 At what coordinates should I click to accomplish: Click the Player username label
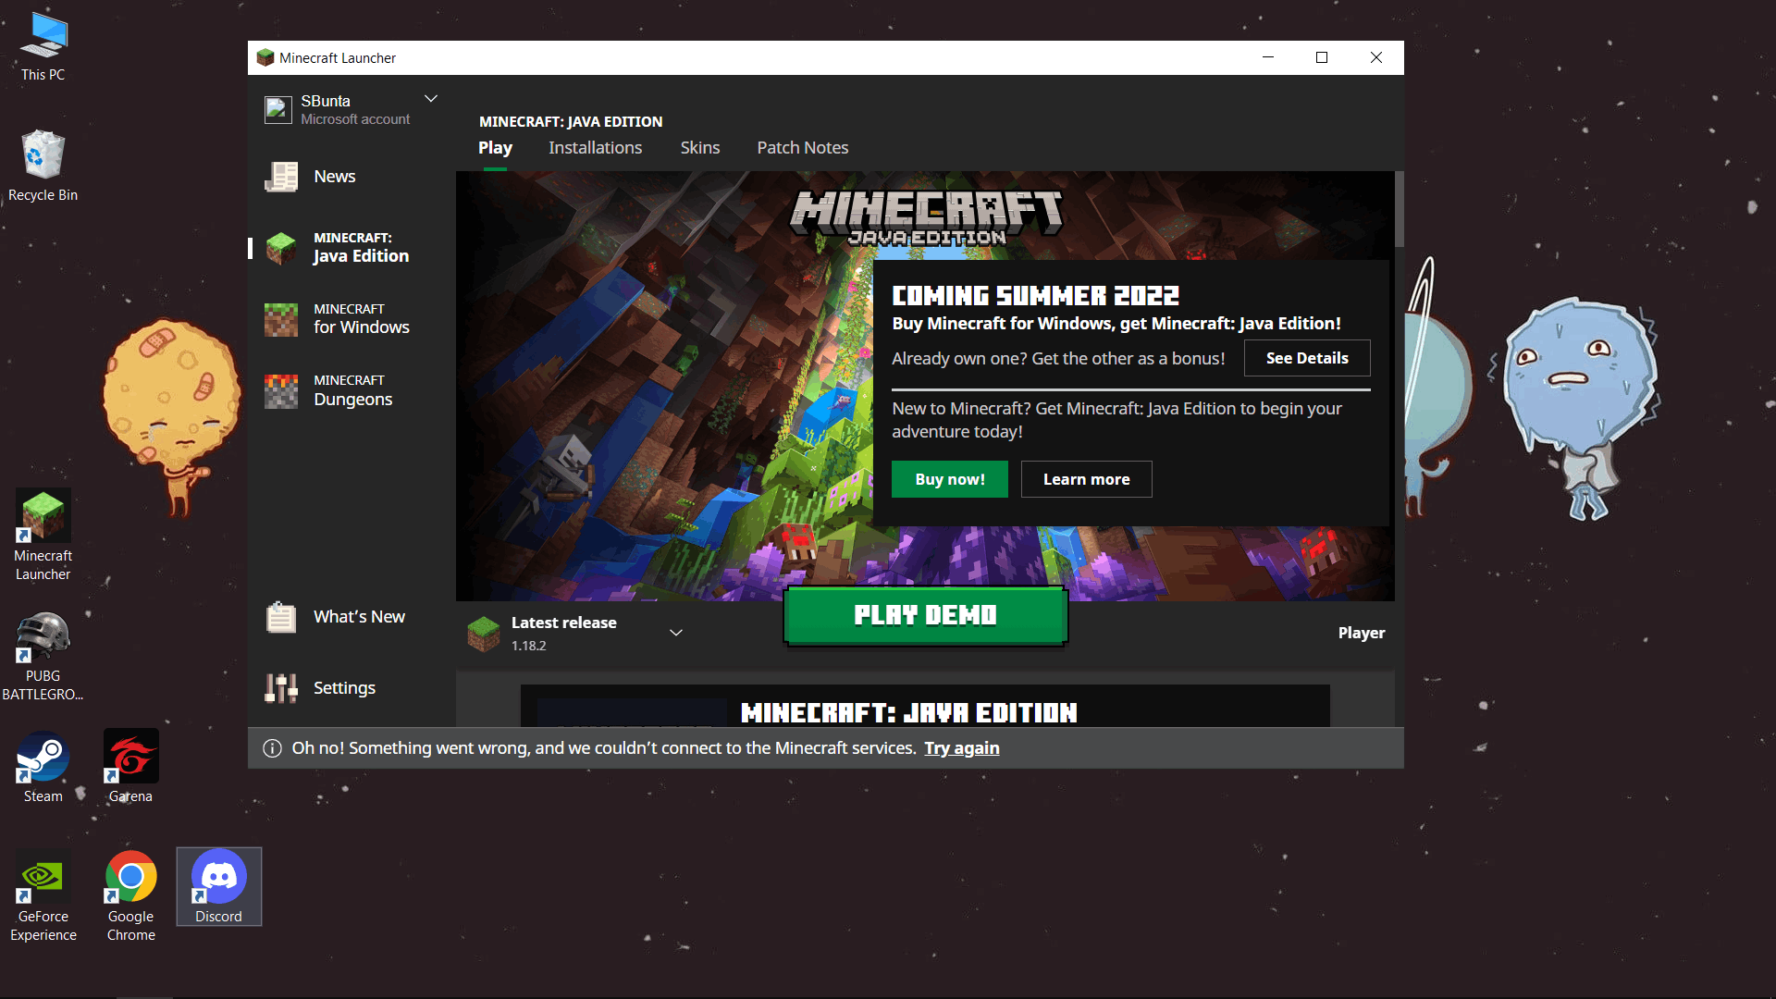click(1362, 634)
